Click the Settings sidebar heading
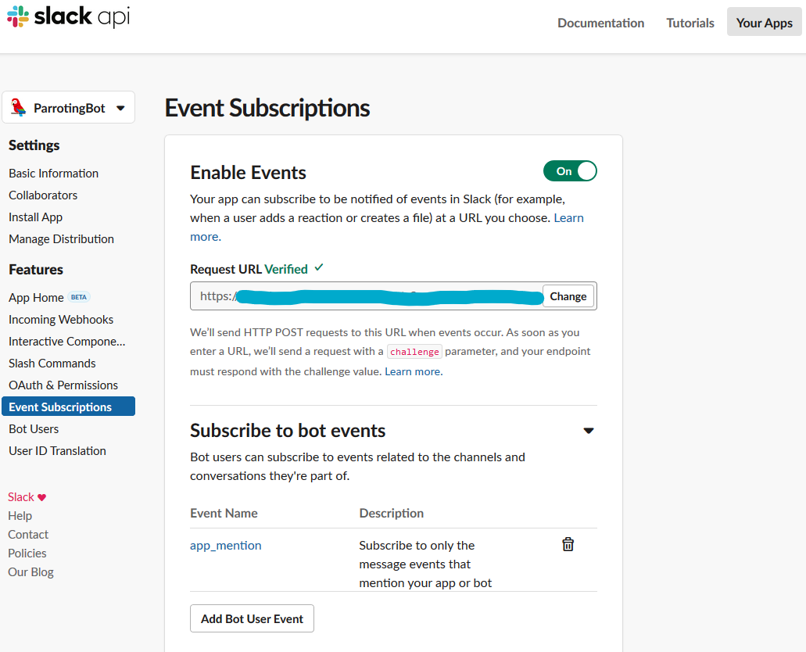The height and width of the screenshot is (652, 806). point(34,145)
